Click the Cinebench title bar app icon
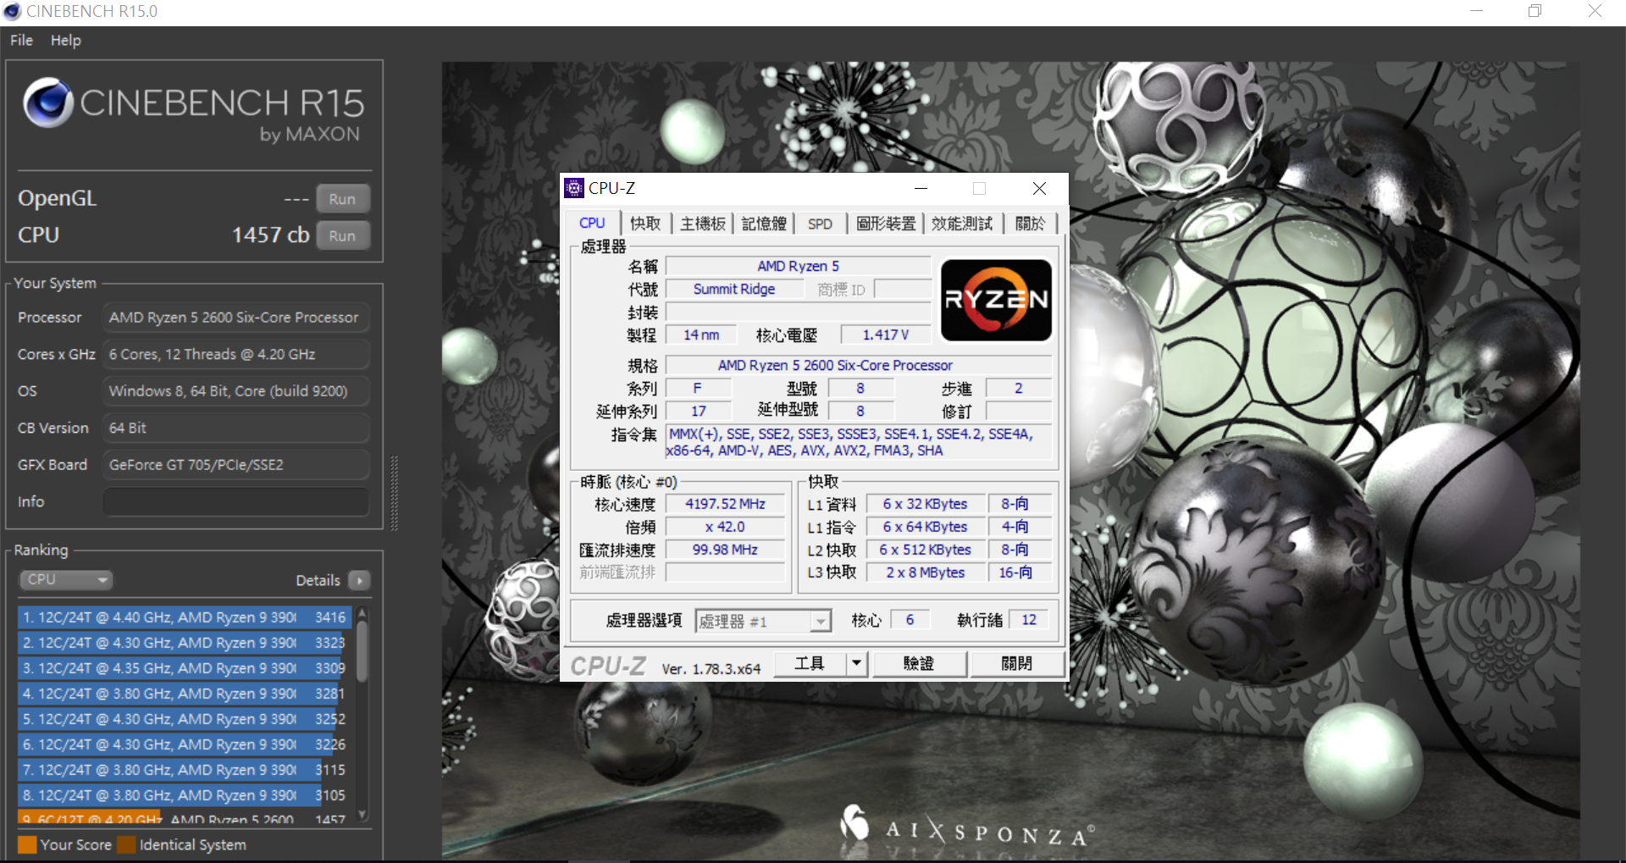 [x=12, y=11]
